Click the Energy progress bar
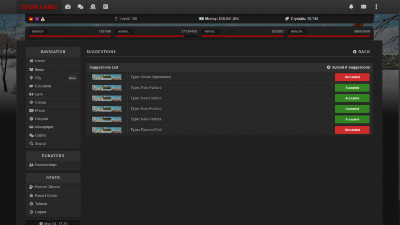400x225 pixels. pyautogui.click(x=70, y=36)
